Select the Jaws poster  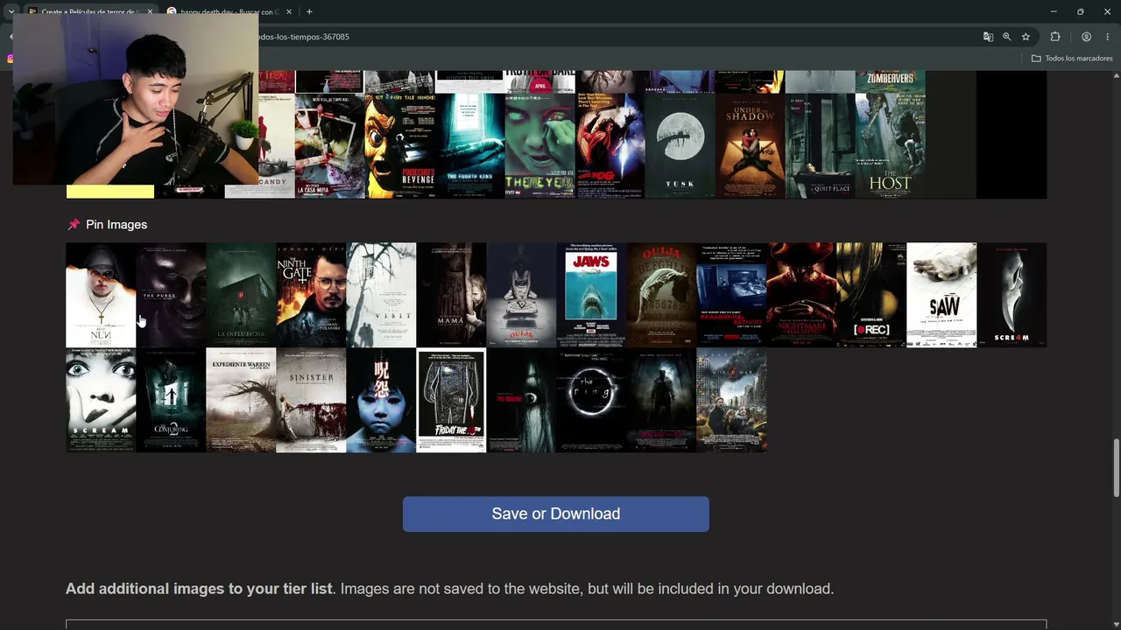point(591,295)
